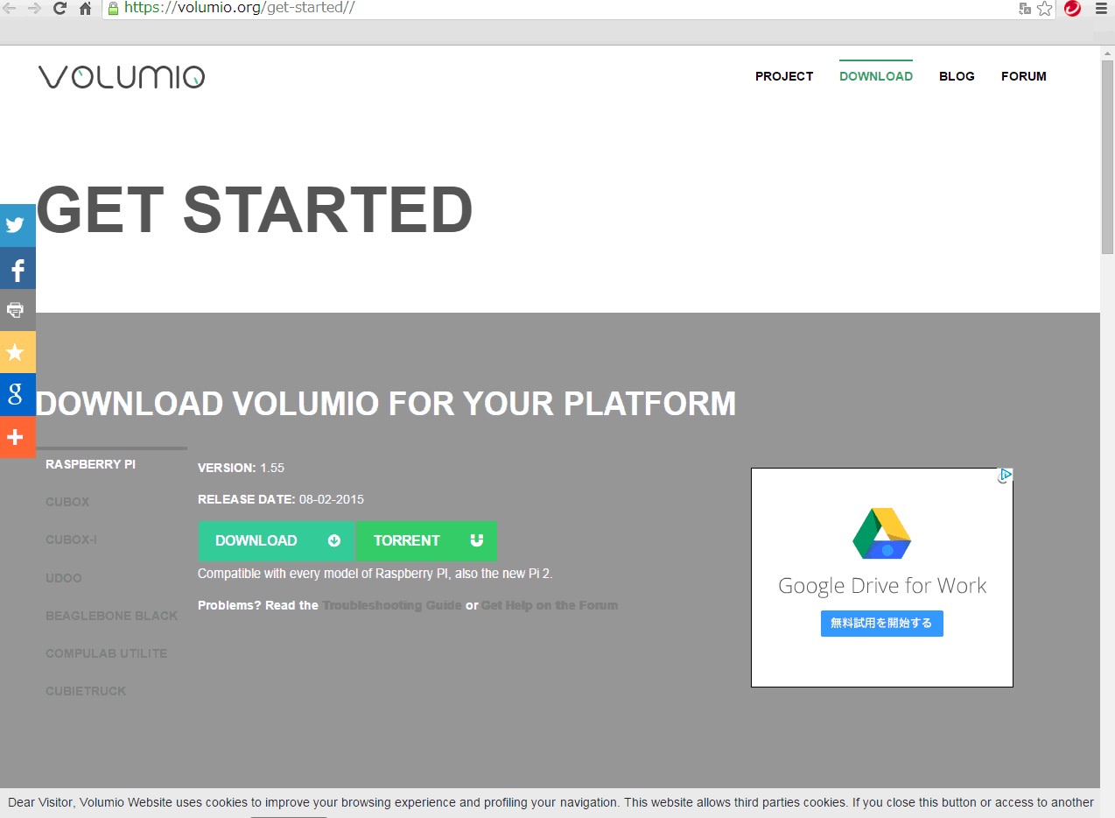The width and height of the screenshot is (1115, 818).
Task: Share page via Twitter sidebar icon
Action: 17,225
